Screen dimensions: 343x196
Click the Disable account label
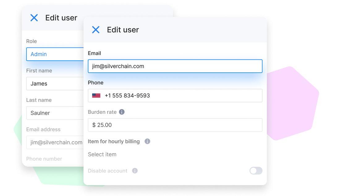(108, 171)
